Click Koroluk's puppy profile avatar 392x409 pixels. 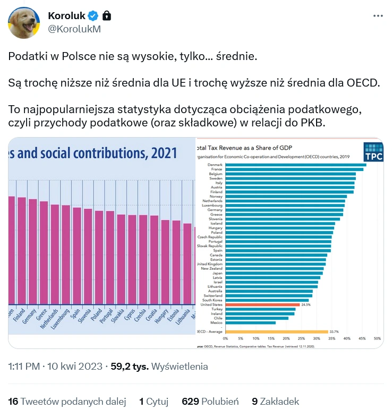(x=24, y=23)
